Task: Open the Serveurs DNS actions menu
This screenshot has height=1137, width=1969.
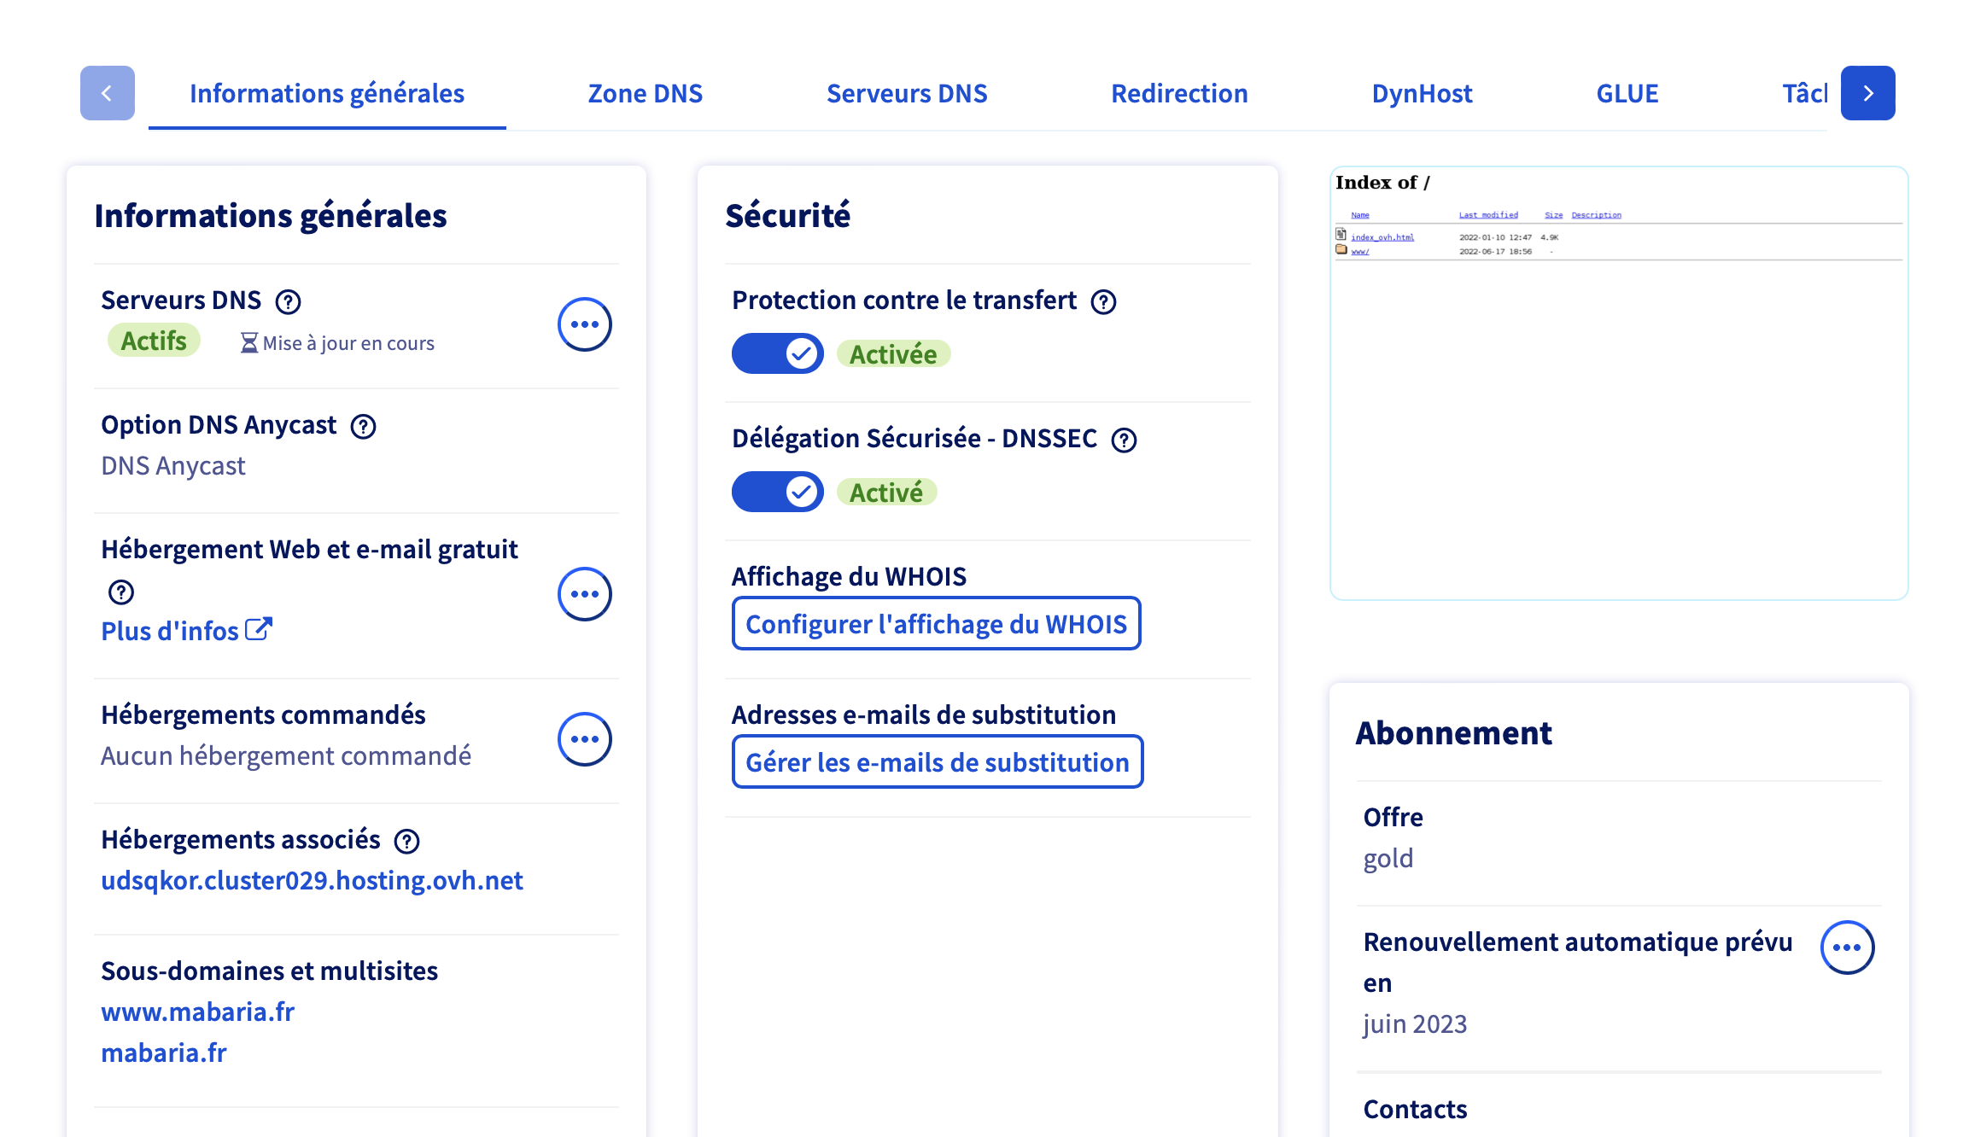Action: [x=585, y=324]
